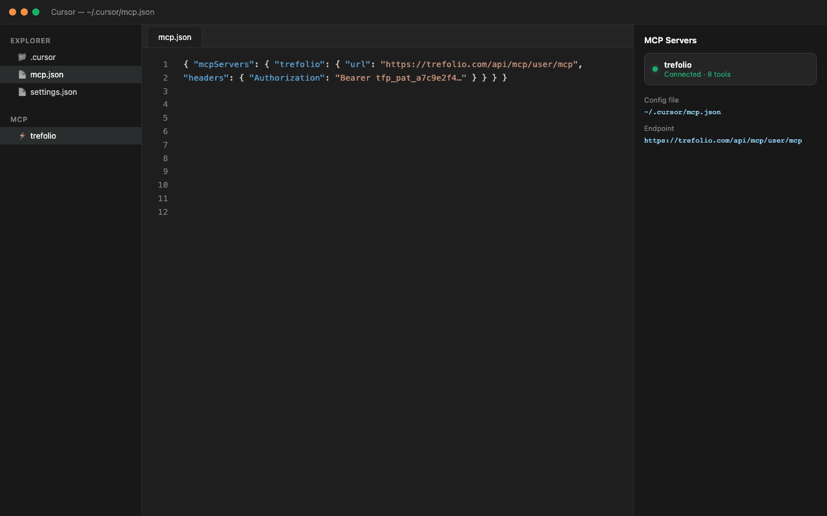Click the yellow minimize window button
This screenshot has height=516, width=827.
[x=24, y=12]
